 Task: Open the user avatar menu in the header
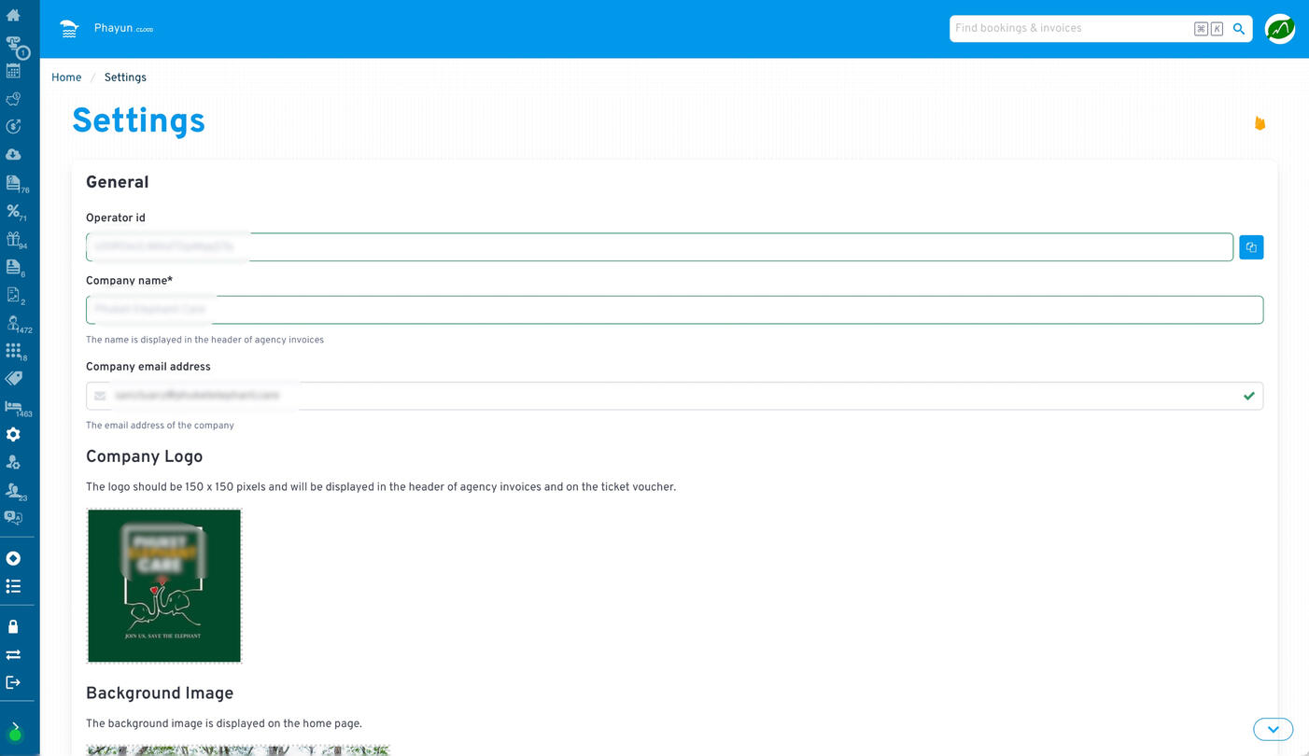[1279, 29]
